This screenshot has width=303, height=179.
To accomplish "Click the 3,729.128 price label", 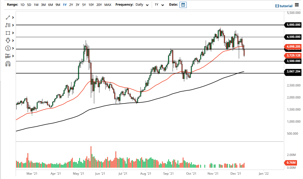I will point(293,55).
